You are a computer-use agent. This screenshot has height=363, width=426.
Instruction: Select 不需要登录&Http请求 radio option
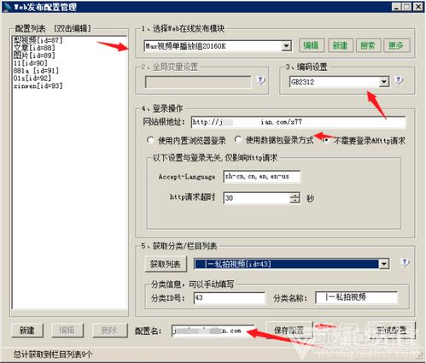click(x=326, y=140)
